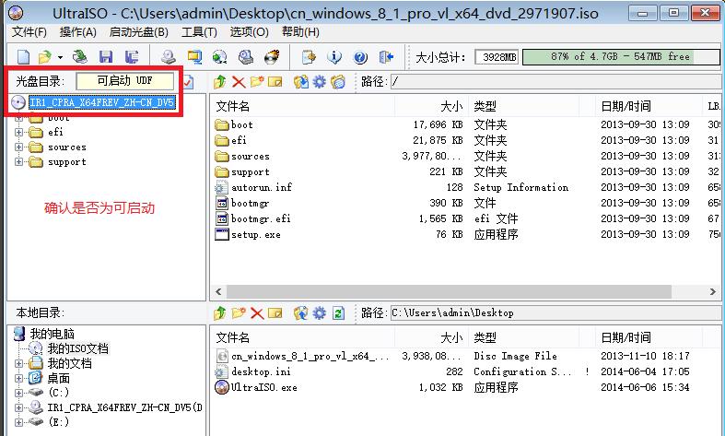Expand the (E:) drive node
The height and width of the screenshot is (436, 725).
tap(18, 422)
